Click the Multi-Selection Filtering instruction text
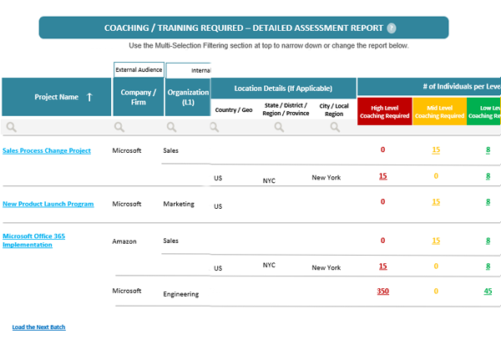 [269, 45]
